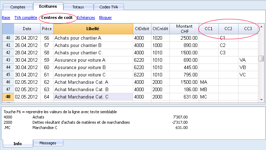Click the Achat Marchandise Cat. C cell
The image size is (266, 150).
(93, 97)
